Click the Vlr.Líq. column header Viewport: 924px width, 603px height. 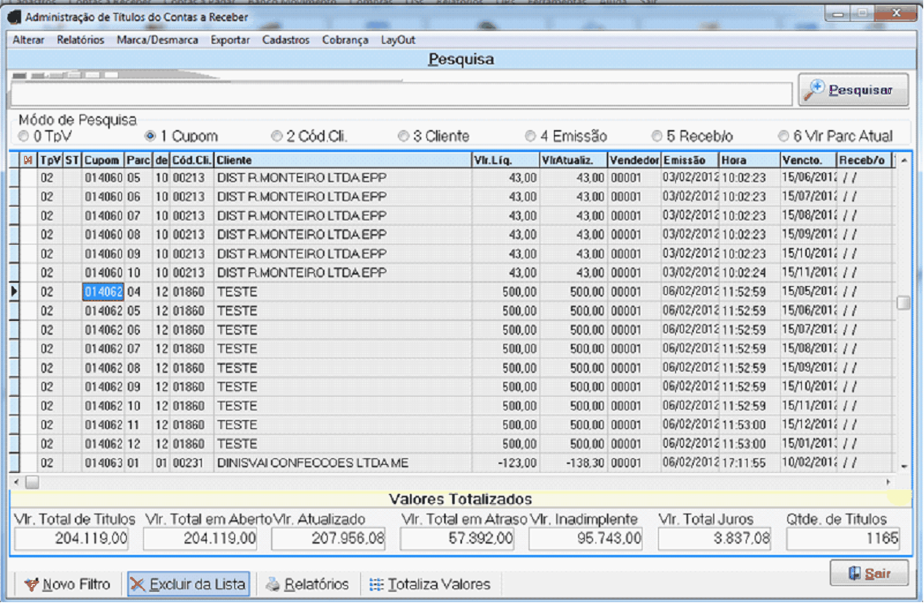point(504,161)
